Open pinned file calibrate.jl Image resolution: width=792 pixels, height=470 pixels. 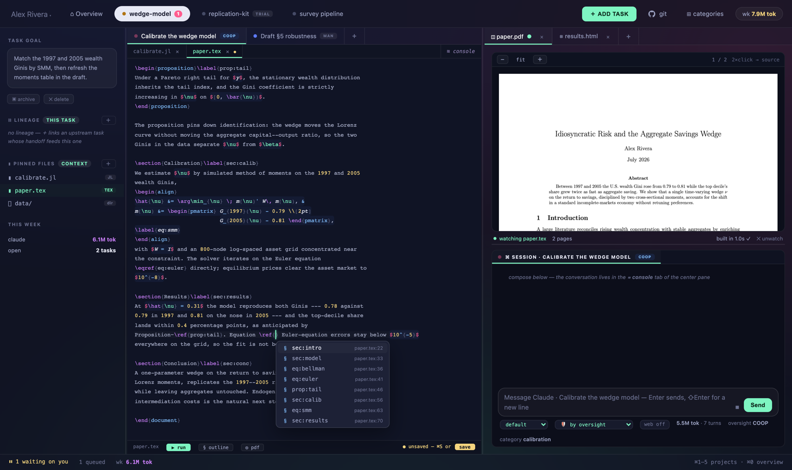click(62, 177)
